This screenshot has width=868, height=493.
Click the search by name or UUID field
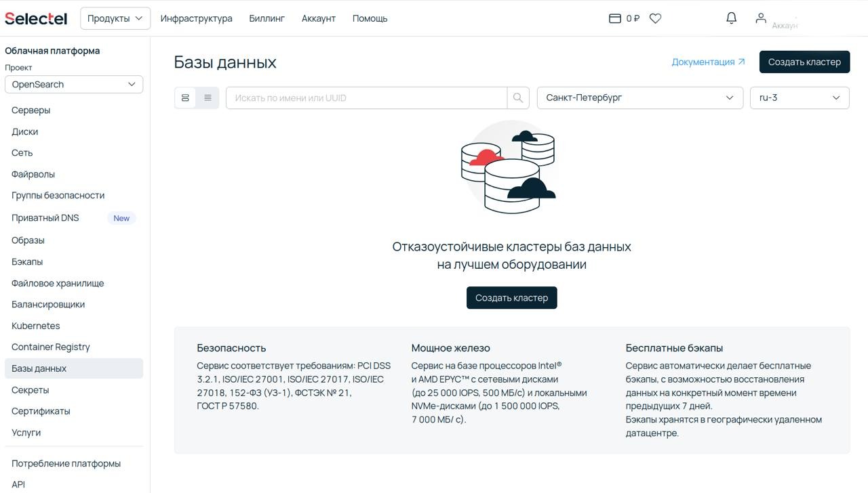pyautogui.click(x=366, y=98)
